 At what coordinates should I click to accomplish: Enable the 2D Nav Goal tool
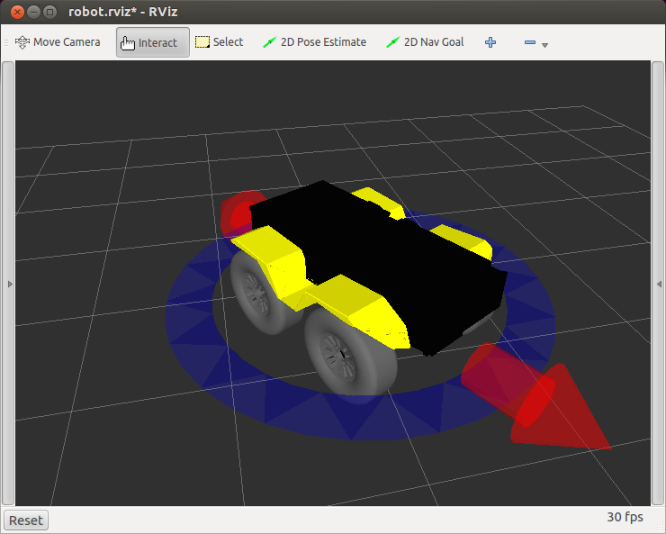click(425, 42)
